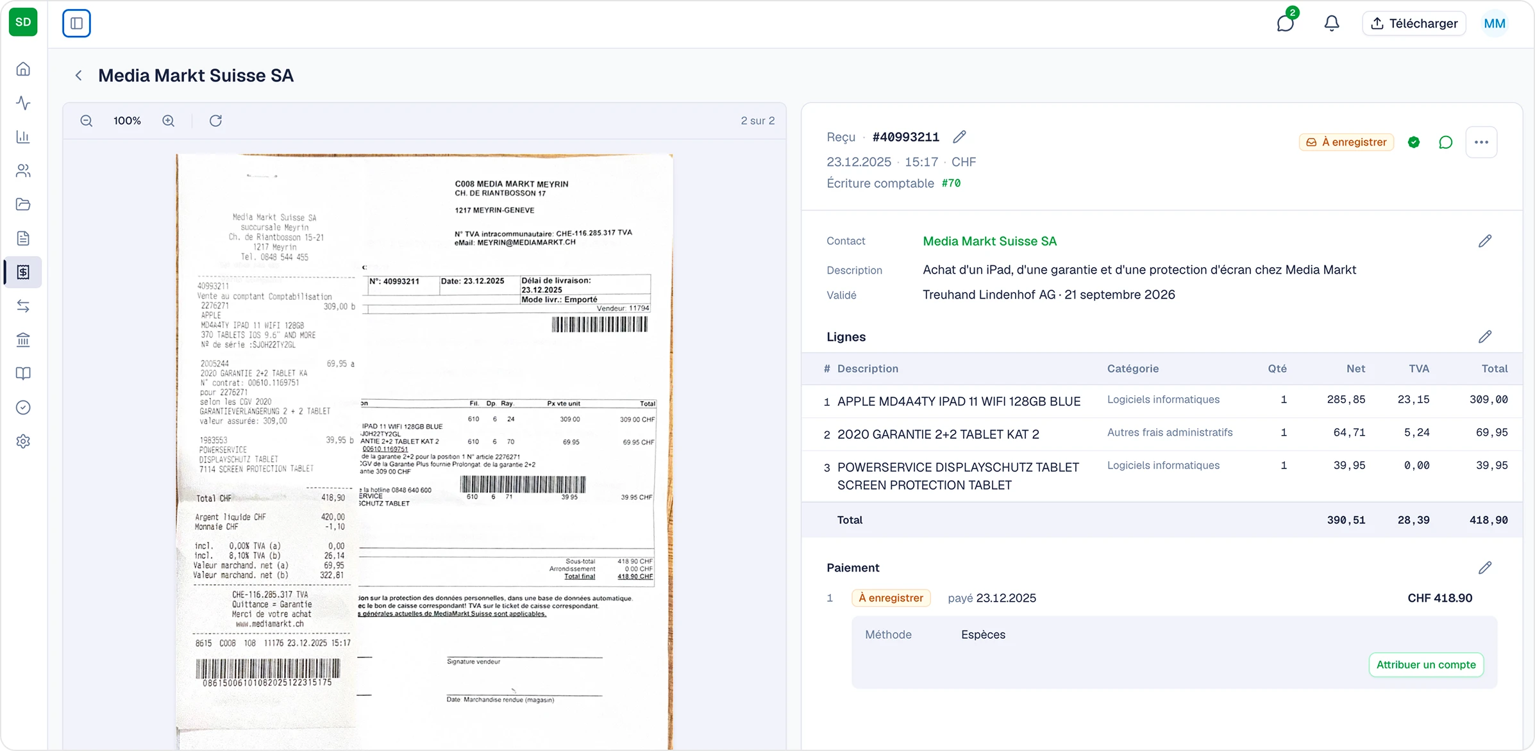Select the POWERSERVICE DISPLAYSCHUTZ TABLET line
Image resolution: width=1535 pixels, height=751 pixels.
point(958,476)
